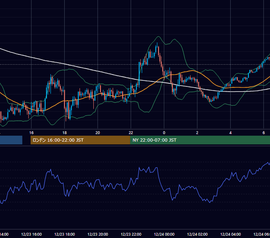Click the '4' hour label on the upper time axis
This screenshot has height=238, width=270.
(x=230, y=133)
